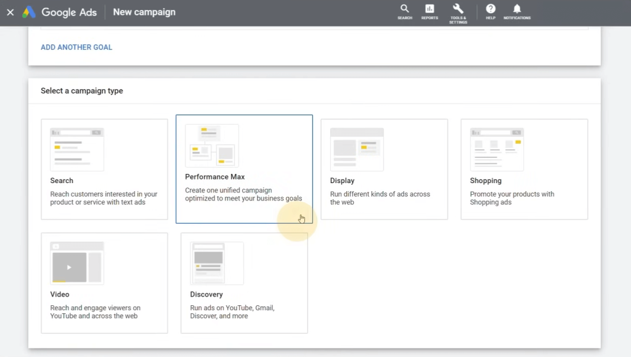Click the Discovery campaign illustration thumbnail
This screenshot has width=631, height=357.
(x=217, y=263)
